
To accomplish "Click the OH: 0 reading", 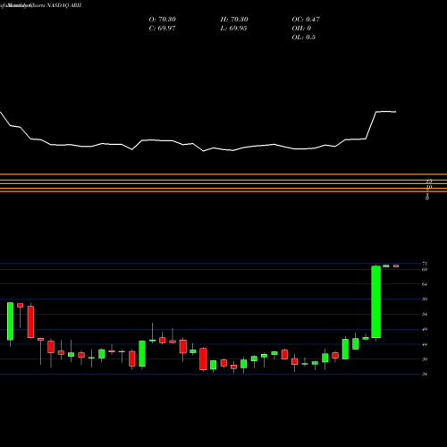I will click(301, 29).
